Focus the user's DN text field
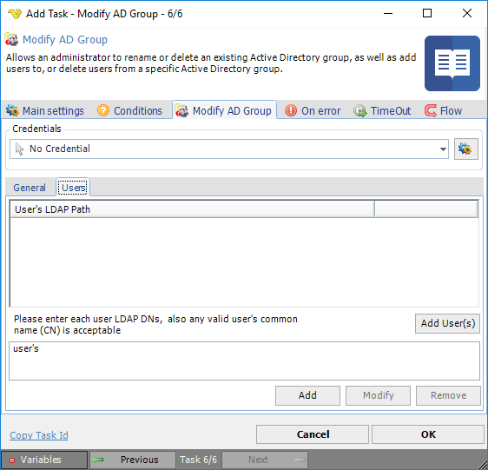Image resolution: width=488 pixels, height=470 pixels. tap(244, 361)
